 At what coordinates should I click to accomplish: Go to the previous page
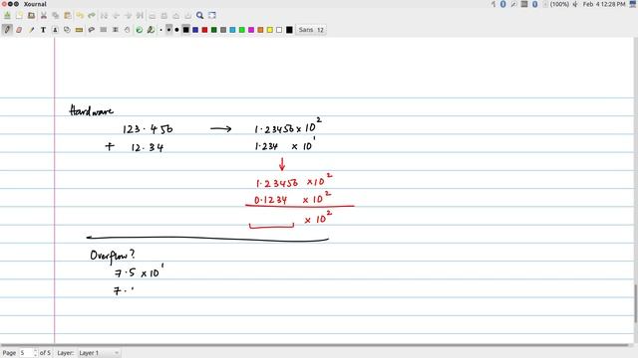click(116, 16)
